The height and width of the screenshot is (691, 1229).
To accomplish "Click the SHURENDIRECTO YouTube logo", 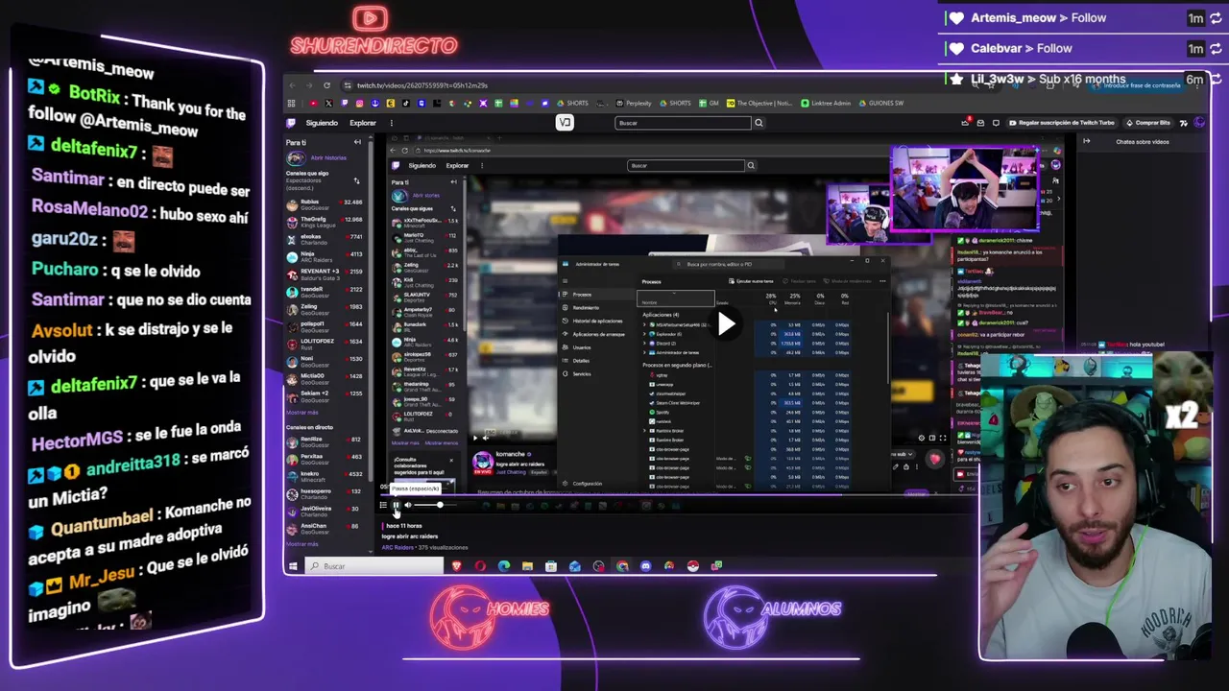I will click(x=373, y=33).
